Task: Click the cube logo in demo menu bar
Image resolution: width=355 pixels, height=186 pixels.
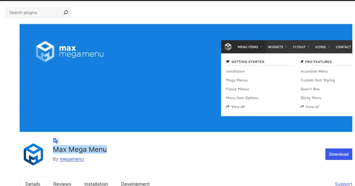Action: [x=228, y=47]
